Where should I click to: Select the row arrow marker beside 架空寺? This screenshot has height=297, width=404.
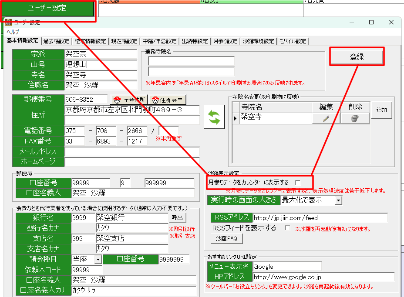click(235, 118)
